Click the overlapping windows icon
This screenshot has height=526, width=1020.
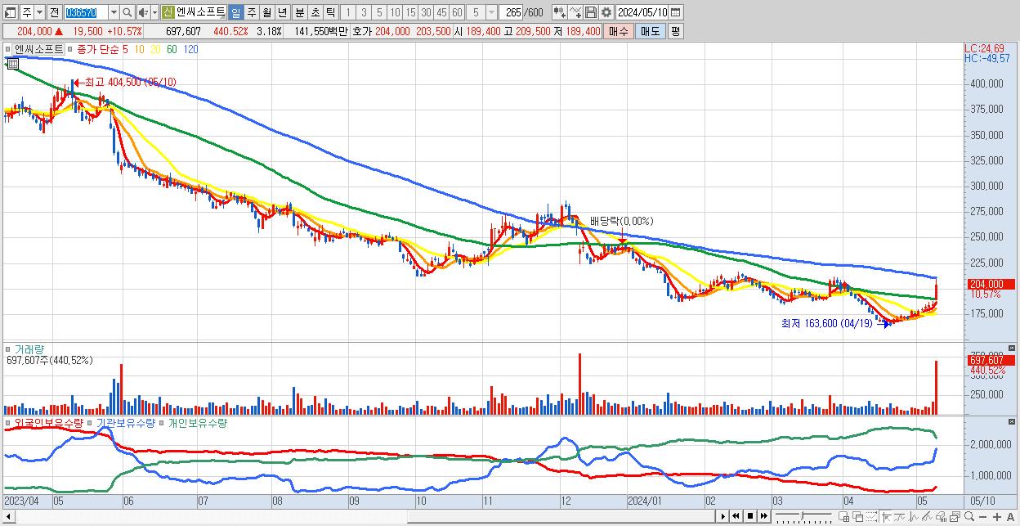pyautogui.click(x=858, y=517)
